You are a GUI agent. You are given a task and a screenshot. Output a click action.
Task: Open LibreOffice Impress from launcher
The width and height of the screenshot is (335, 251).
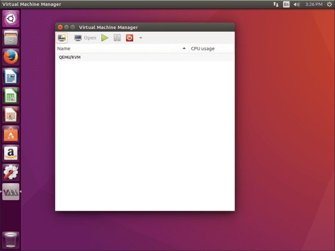(x=11, y=115)
